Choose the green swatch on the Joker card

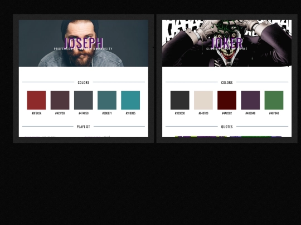274,100
